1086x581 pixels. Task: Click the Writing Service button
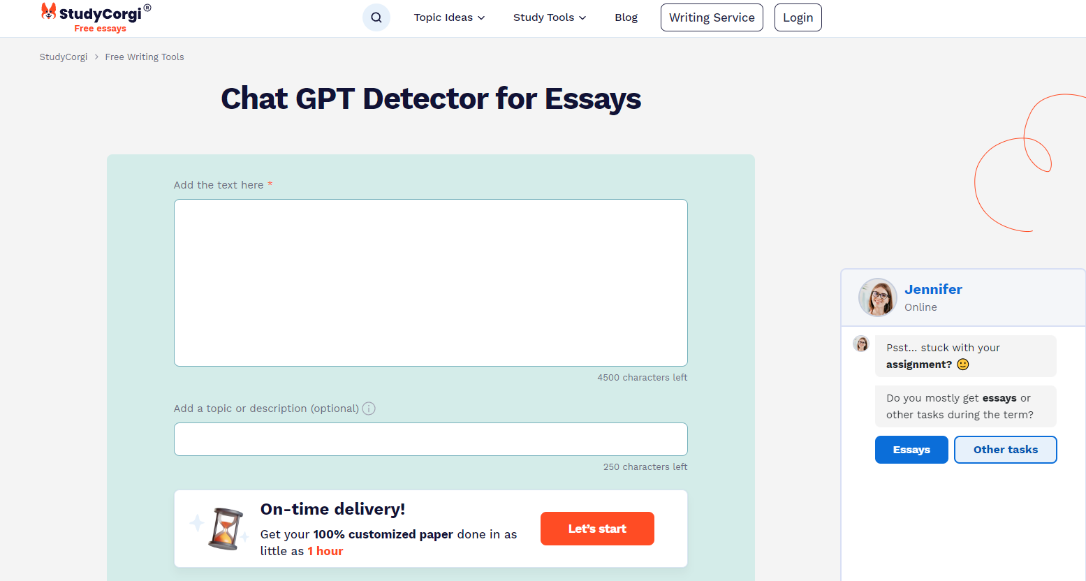coord(712,17)
